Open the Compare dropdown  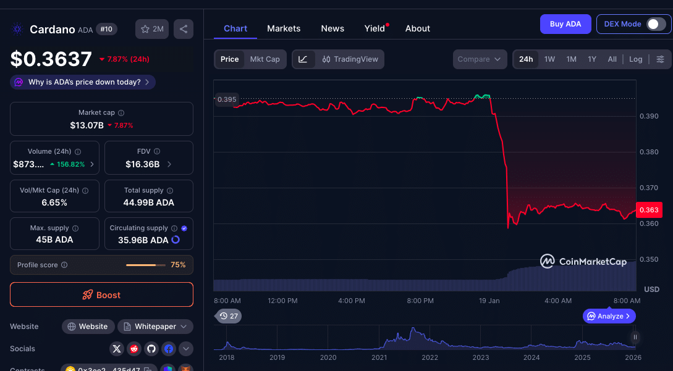pyautogui.click(x=480, y=59)
